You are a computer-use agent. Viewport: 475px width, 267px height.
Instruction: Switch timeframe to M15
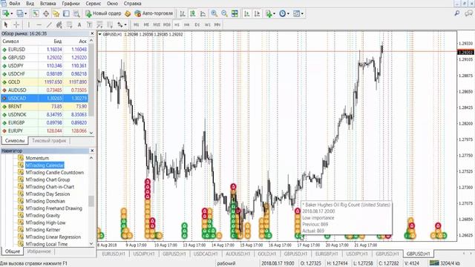point(157,24)
